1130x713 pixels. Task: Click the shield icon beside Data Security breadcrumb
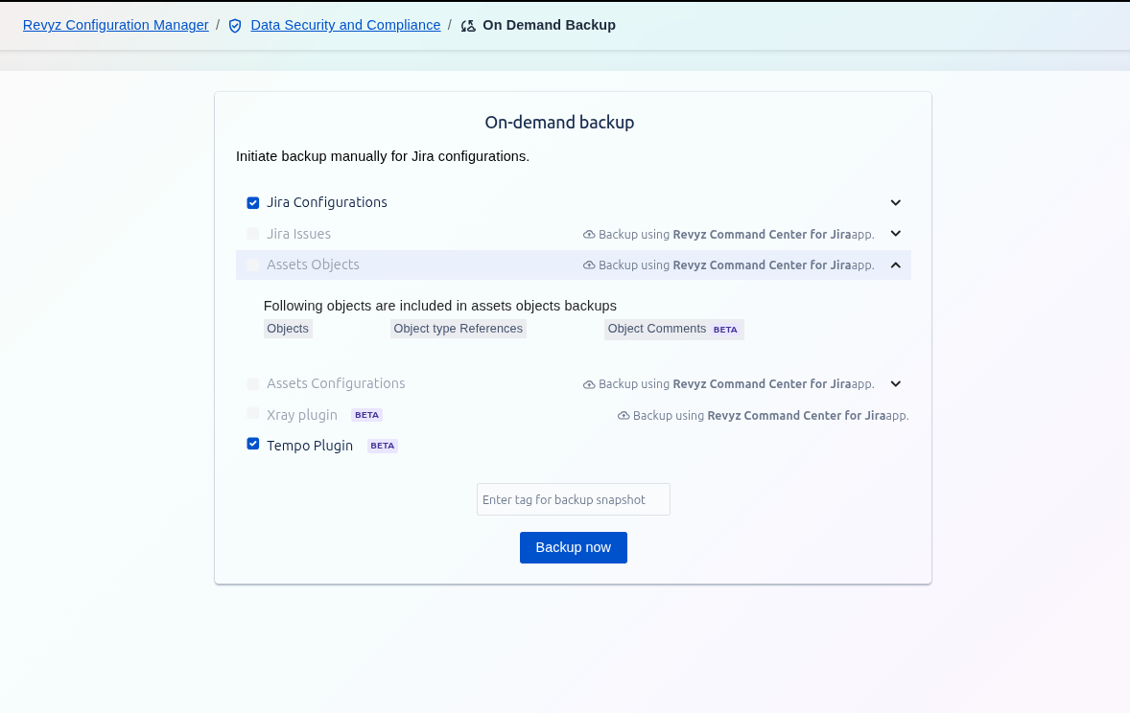click(235, 26)
